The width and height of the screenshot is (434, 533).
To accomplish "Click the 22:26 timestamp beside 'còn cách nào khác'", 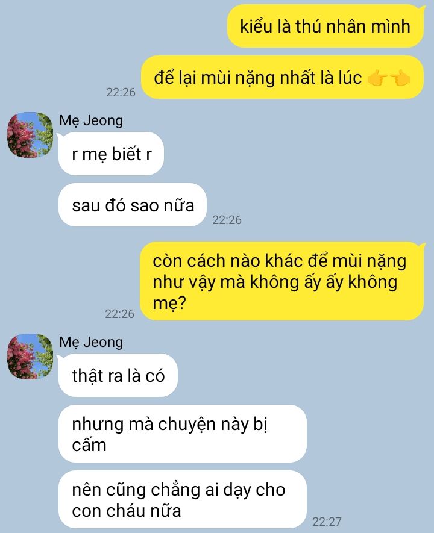I will 119,314.
